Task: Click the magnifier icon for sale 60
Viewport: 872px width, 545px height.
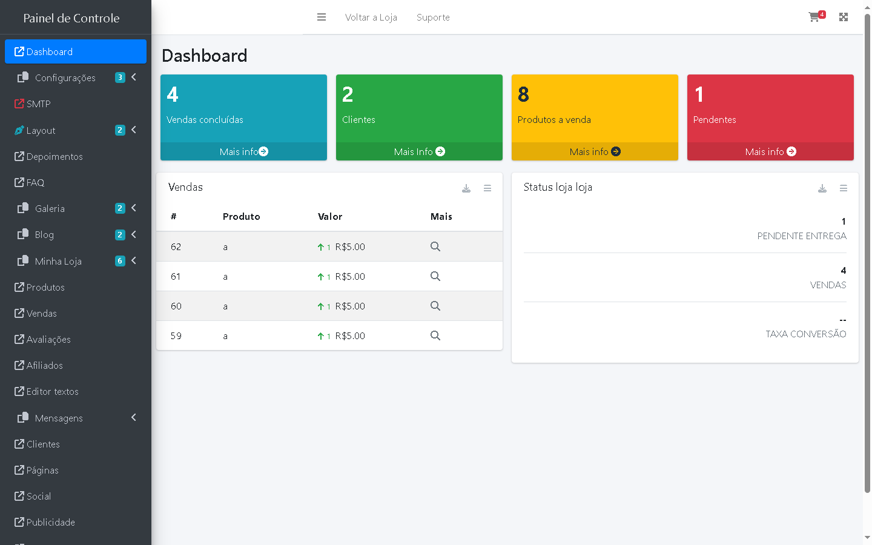Action: [x=435, y=306]
